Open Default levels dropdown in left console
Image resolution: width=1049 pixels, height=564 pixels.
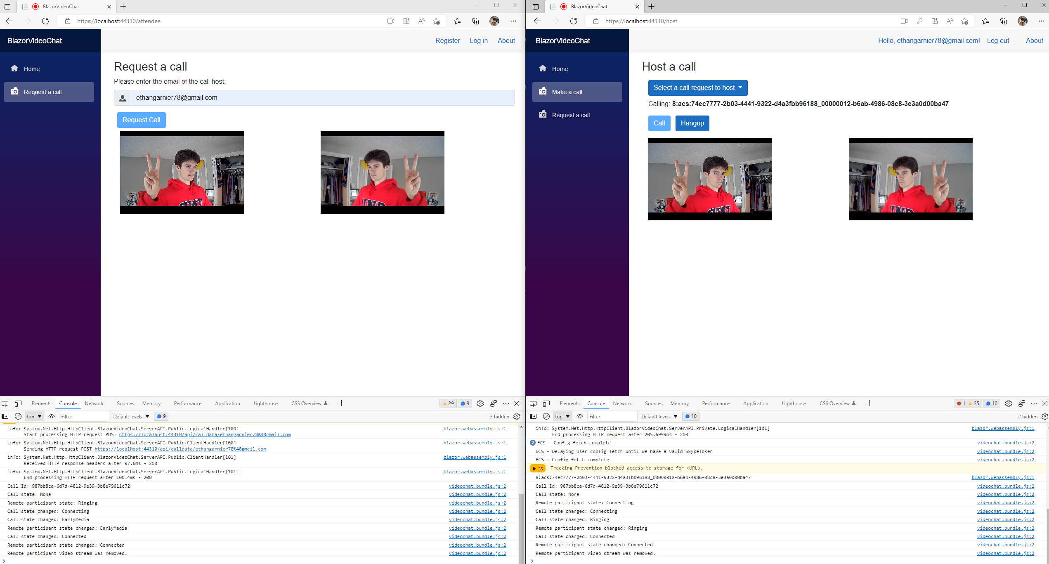(131, 416)
